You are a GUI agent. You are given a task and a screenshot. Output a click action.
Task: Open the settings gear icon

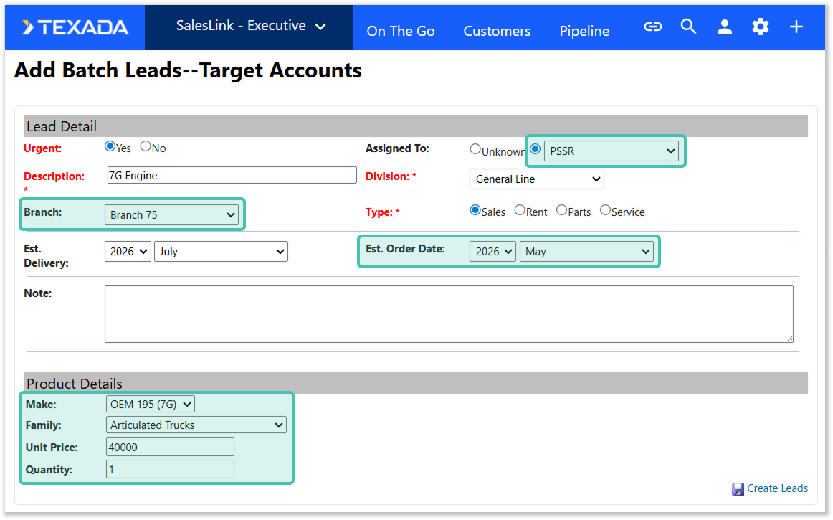[760, 27]
